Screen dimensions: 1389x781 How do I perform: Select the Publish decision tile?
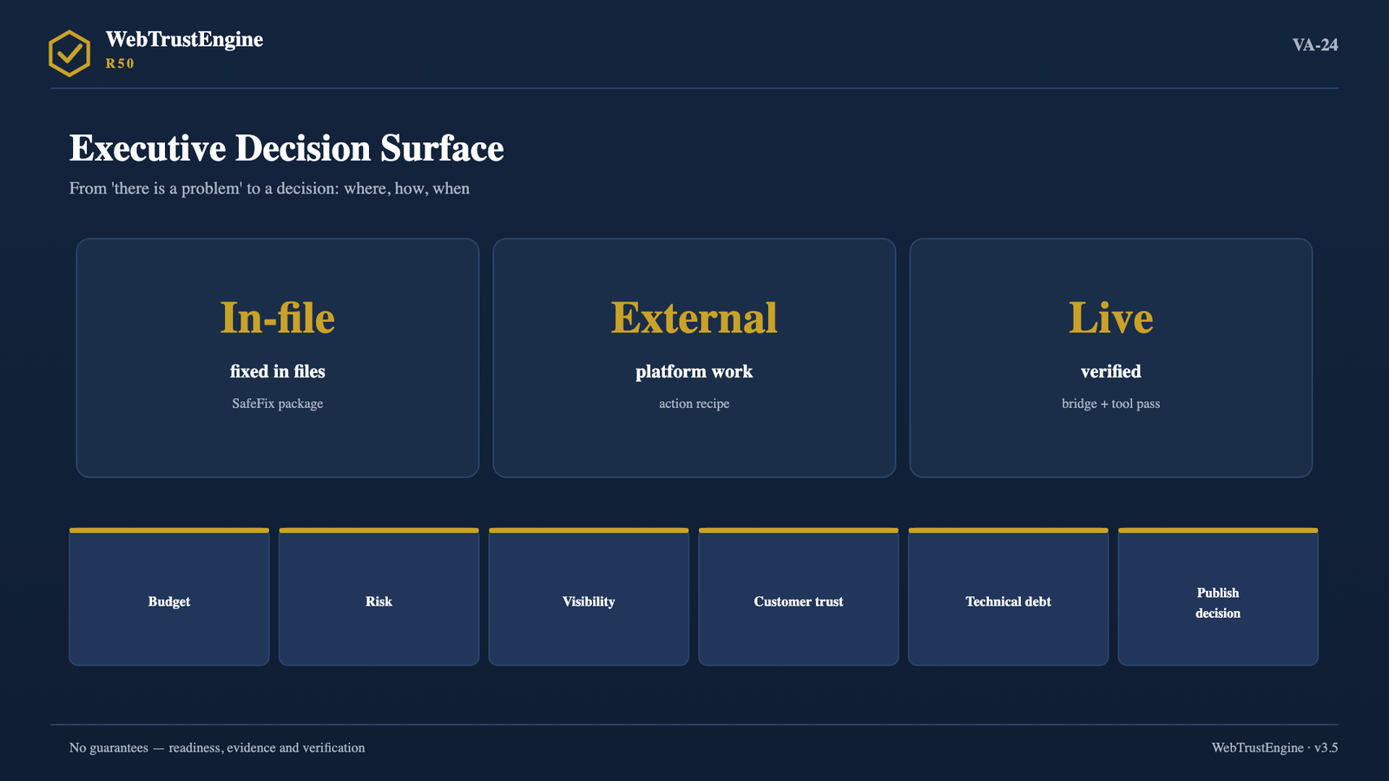tap(1218, 597)
